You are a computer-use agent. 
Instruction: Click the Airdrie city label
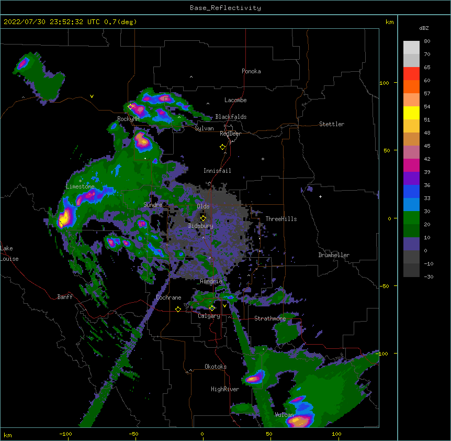pyautogui.click(x=211, y=281)
